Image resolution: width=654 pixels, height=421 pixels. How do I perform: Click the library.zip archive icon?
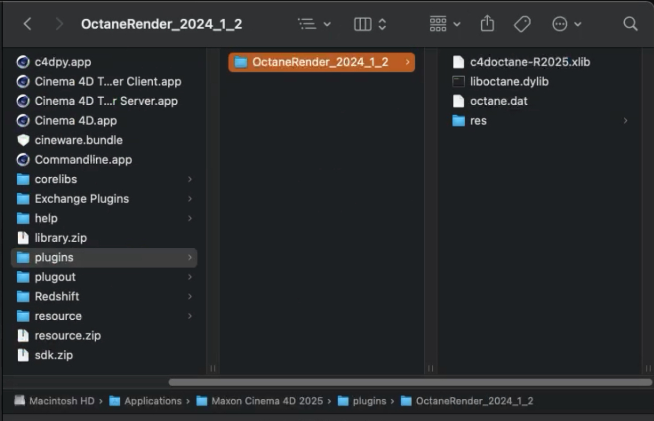pyautogui.click(x=23, y=238)
